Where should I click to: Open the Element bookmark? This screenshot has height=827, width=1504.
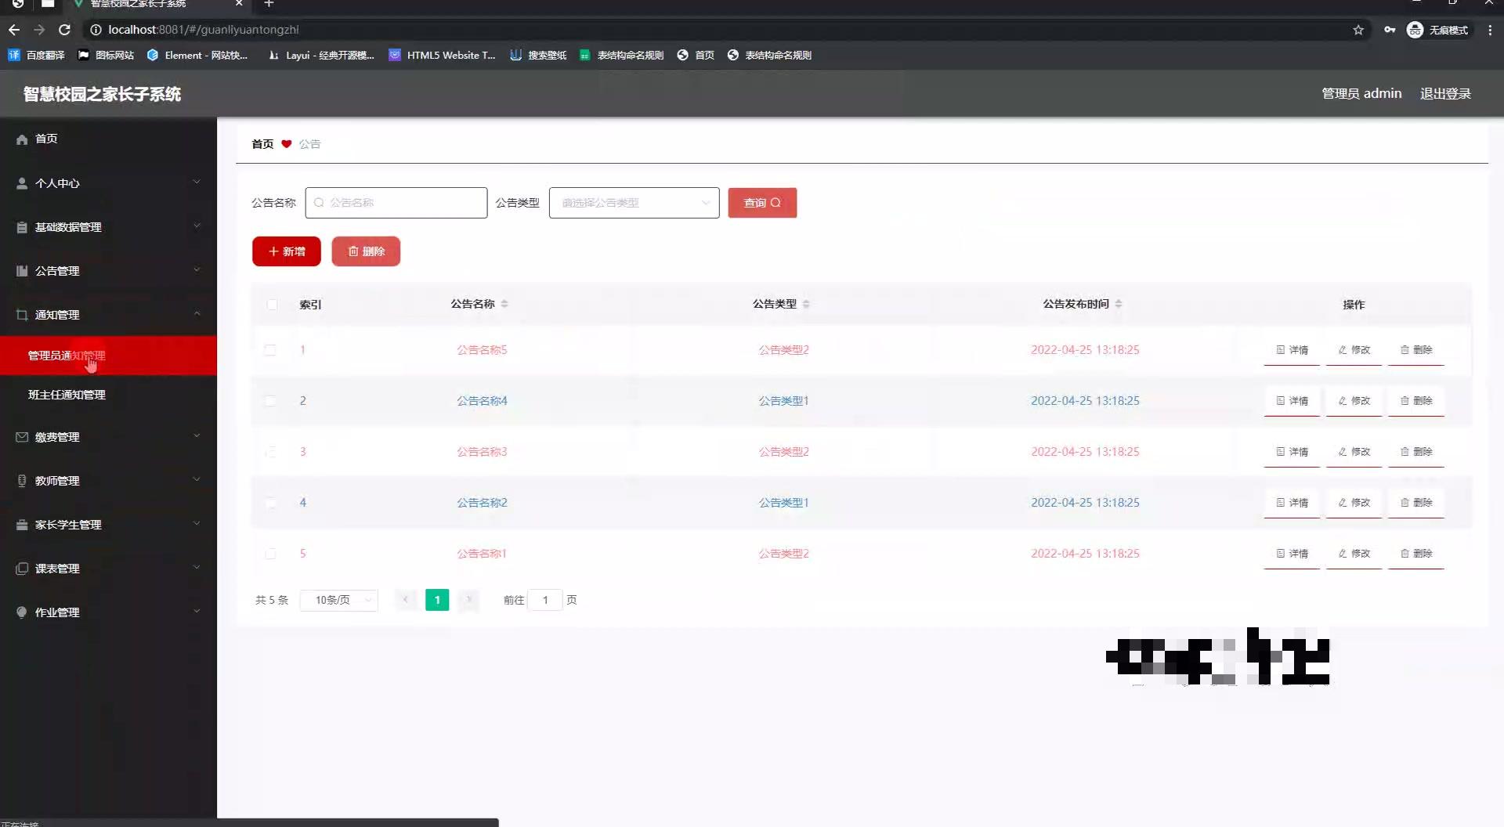click(197, 56)
